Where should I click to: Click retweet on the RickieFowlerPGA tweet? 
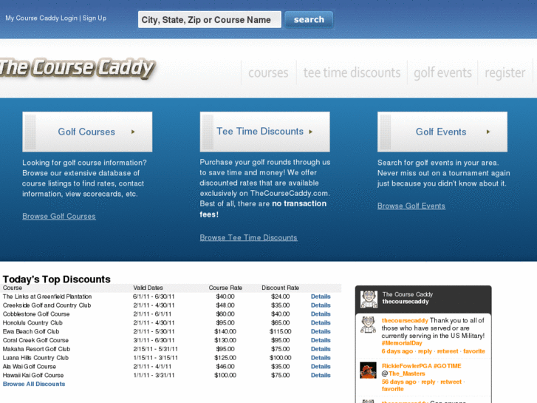[x=451, y=382]
